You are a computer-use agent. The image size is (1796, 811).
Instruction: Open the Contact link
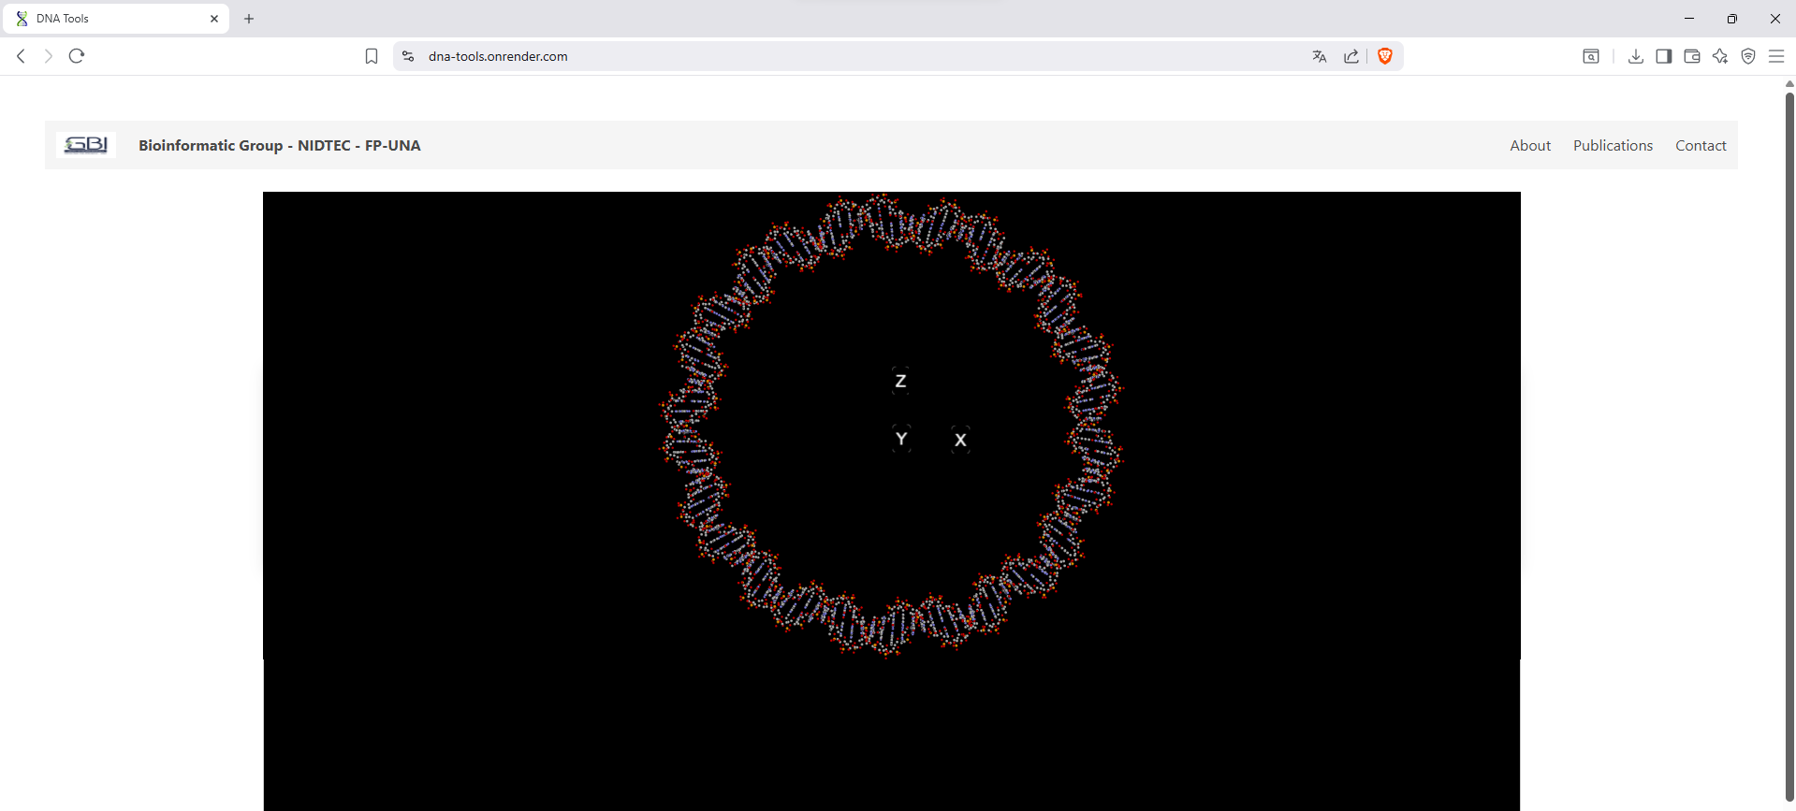click(1700, 145)
